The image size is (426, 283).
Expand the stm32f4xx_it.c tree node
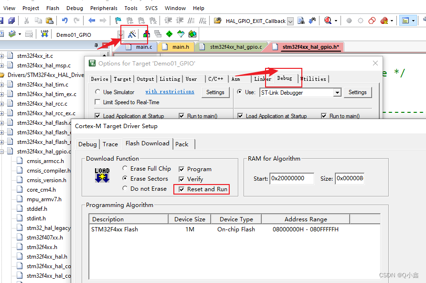[x=1, y=56]
